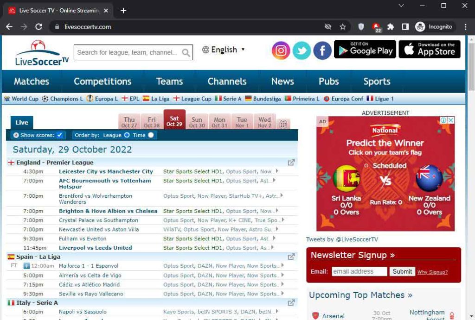
Task: Open the Instagram social icon
Action: (x=281, y=50)
